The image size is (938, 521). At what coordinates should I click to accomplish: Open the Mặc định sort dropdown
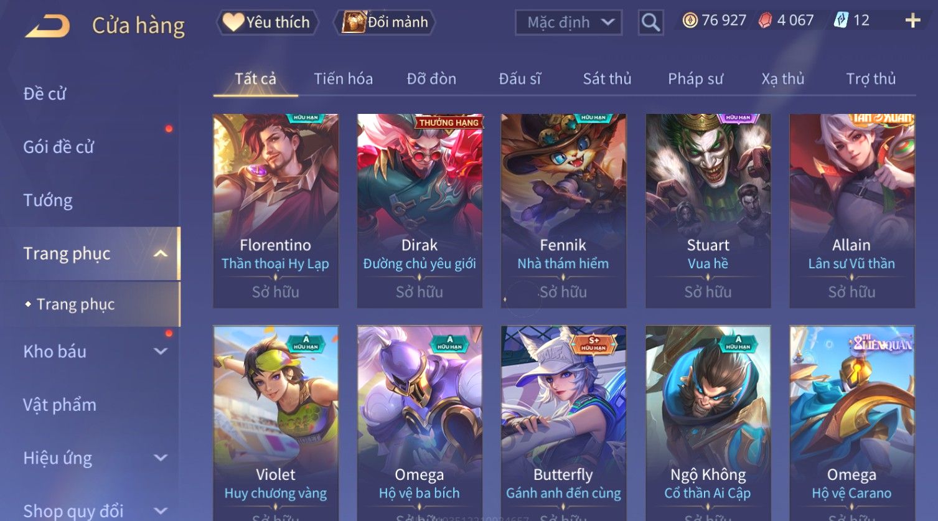click(568, 22)
